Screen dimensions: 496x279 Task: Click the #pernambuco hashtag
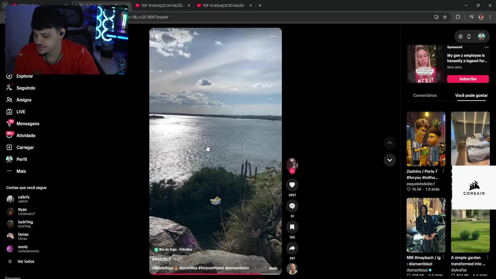coord(237,268)
